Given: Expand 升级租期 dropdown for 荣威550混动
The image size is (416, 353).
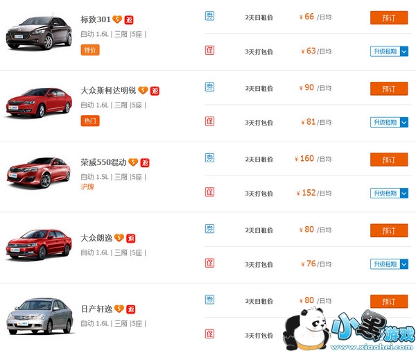Looking at the screenshot, I should pos(389,193).
